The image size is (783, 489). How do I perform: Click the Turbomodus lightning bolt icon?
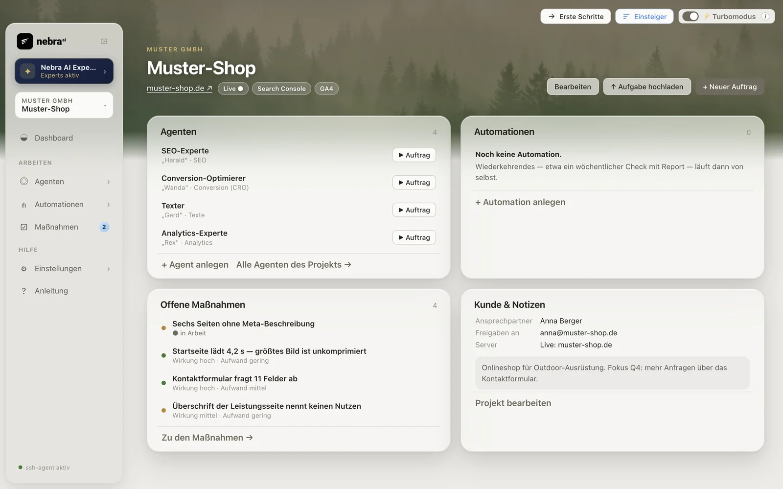pyautogui.click(x=707, y=16)
